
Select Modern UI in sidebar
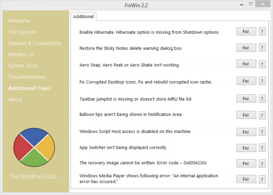pos(21,55)
